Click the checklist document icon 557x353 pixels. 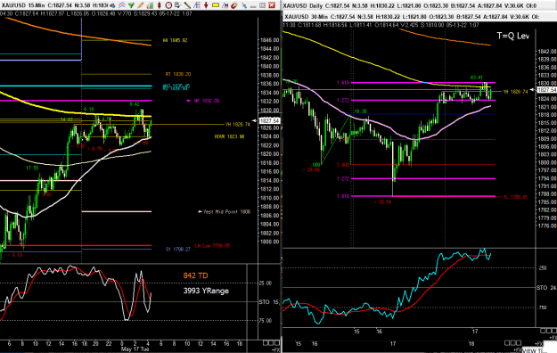(178, 5)
